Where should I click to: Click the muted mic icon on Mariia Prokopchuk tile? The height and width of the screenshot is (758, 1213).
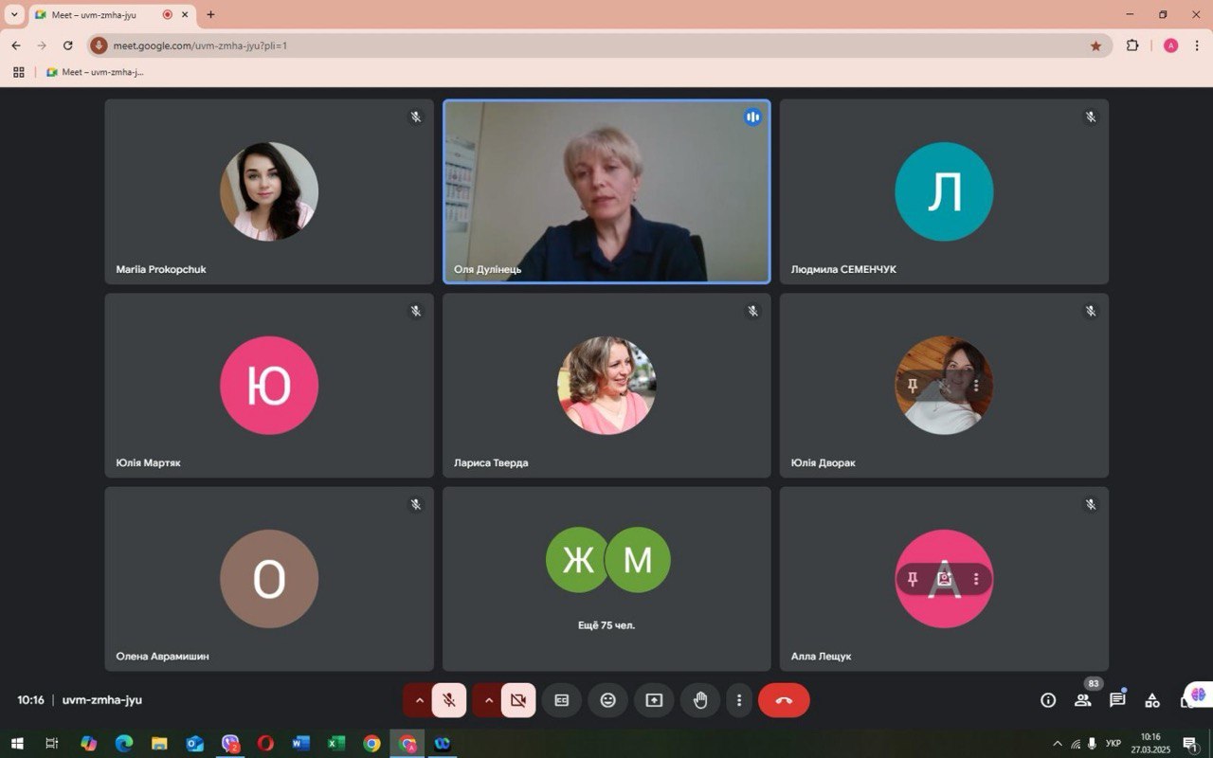pos(415,117)
